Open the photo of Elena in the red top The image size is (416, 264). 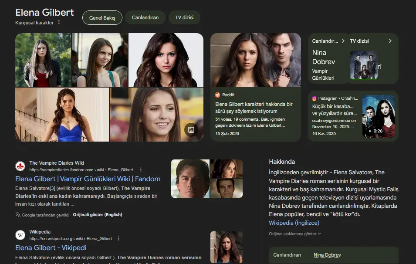click(x=43, y=60)
